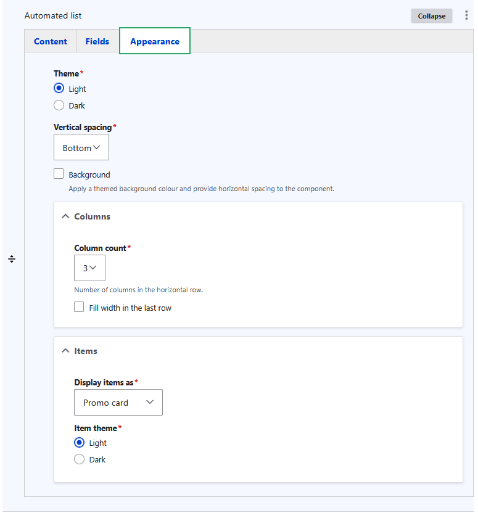Enable the Background checkbox
This screenshot has width=478, height=513.
pos(59,174)
